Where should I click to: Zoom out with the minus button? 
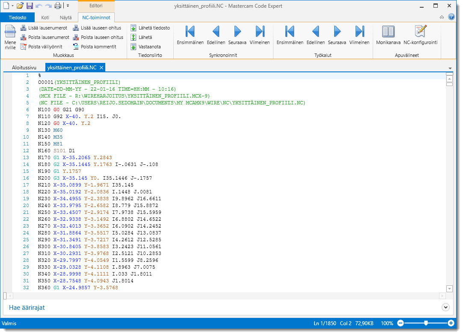(x=401, y=323)
